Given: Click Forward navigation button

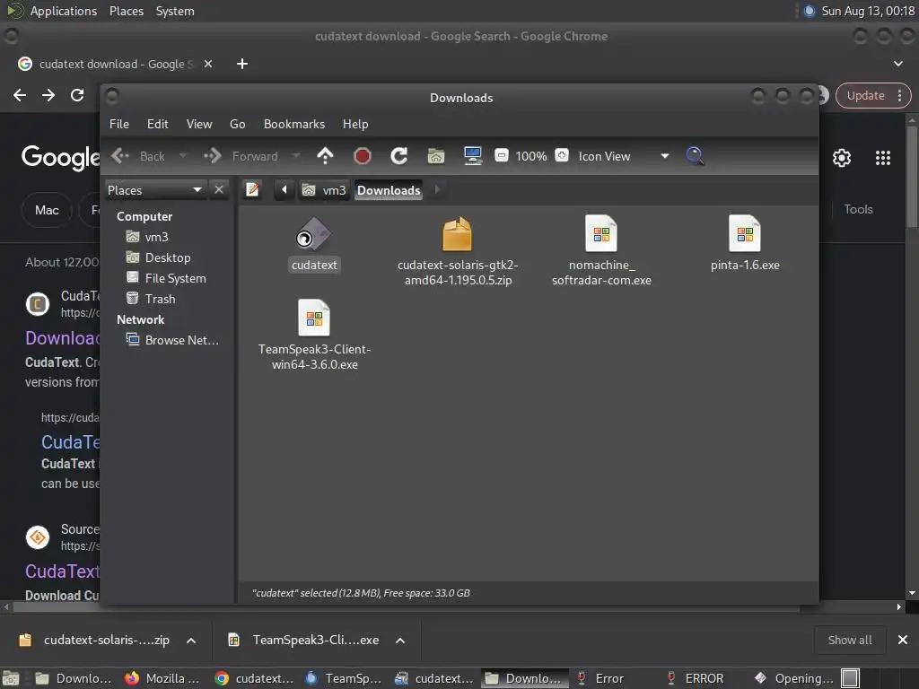Looking at the screenshot, I should (x=241, y=156).
